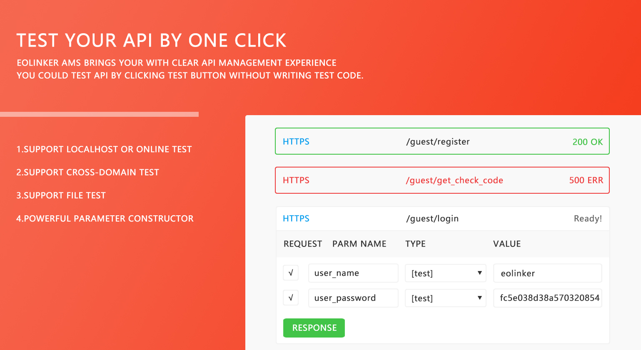The height and width of the screenshot is (350, 641).
Task: Click the 500 ERR status label
Action: pyautogui.click(x=586, y=180)
